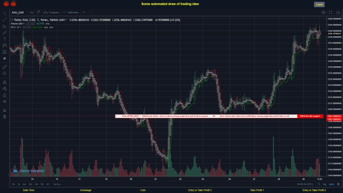Click the Date Time column header
The image size is (343, 193).
[29, 190]
